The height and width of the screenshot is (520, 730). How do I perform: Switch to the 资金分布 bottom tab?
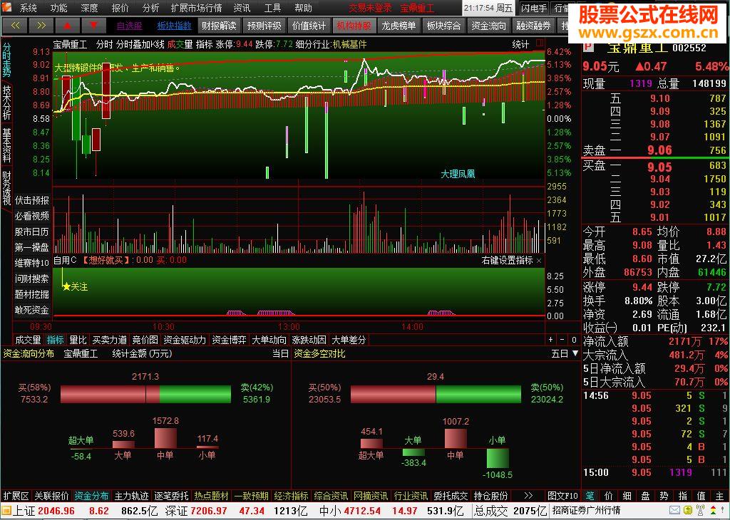92,496
